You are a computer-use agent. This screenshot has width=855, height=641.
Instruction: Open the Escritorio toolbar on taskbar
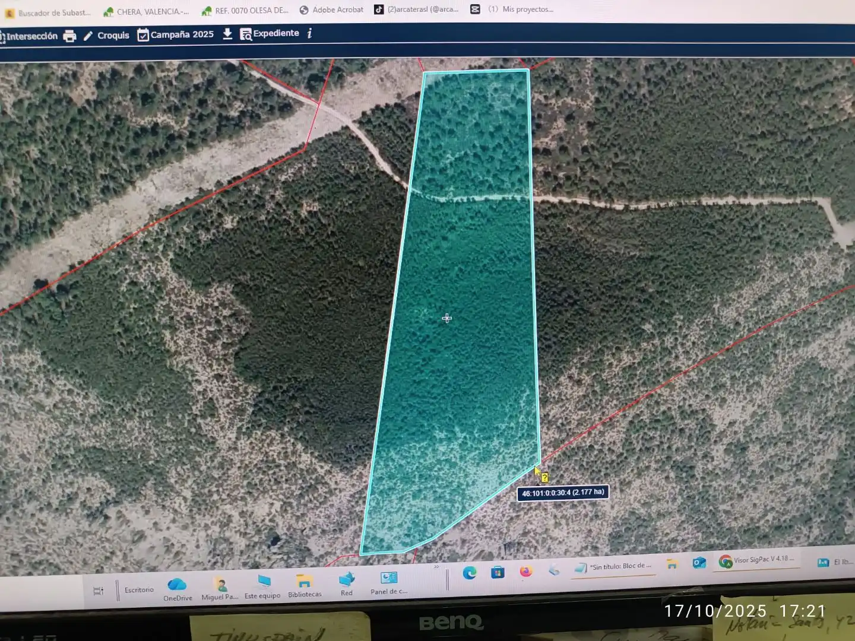pyautogui.click(x=139, y=590)
